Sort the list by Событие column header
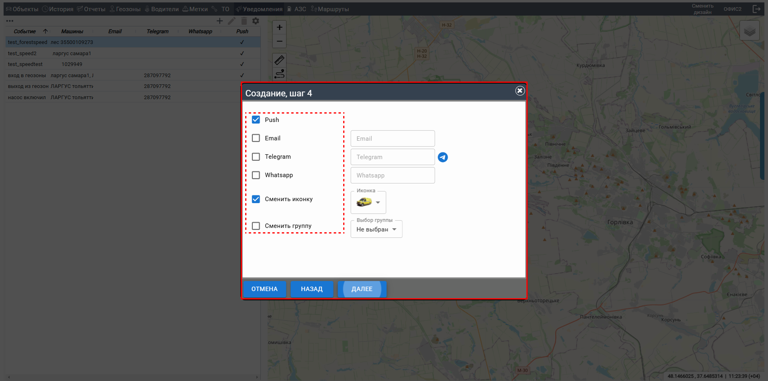This screenshot has width=768, height=381. pyautogui.click(x=25, y=31)
